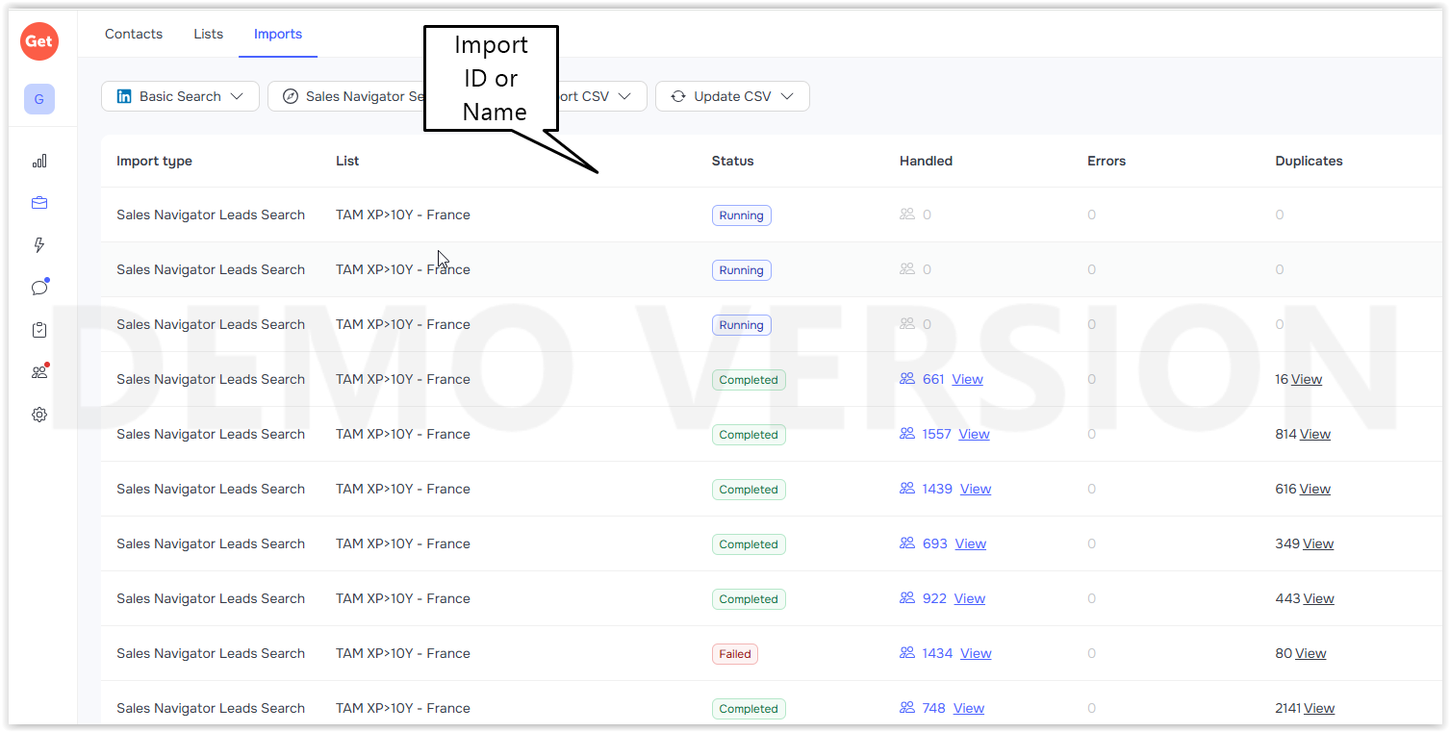1450x732 pixels.
Task: Open the chat bubble messages icon
Action: [x=39, y=288]
